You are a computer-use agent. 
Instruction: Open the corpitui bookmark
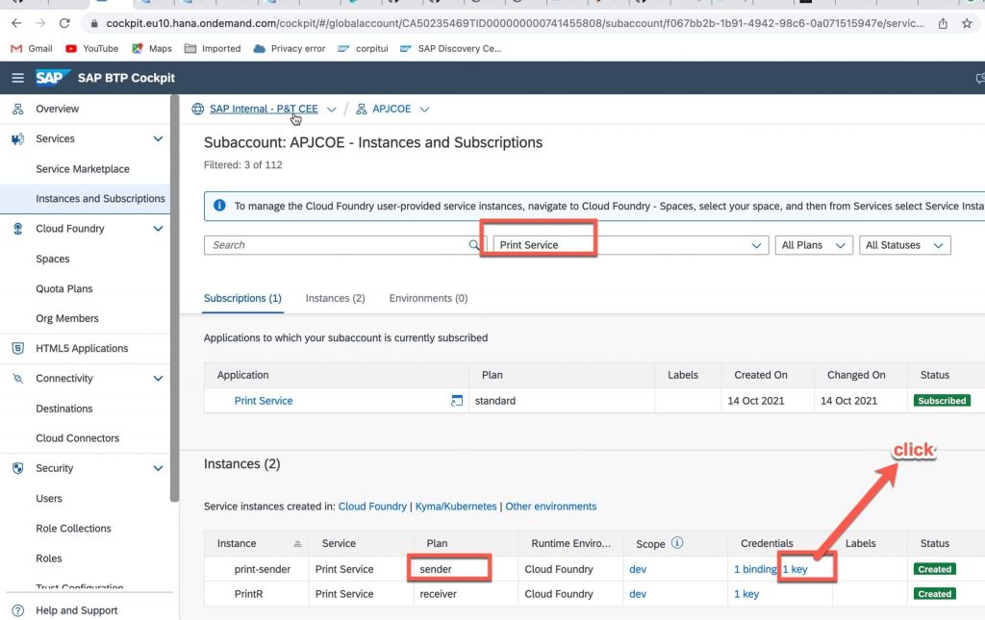pos(363,48)
